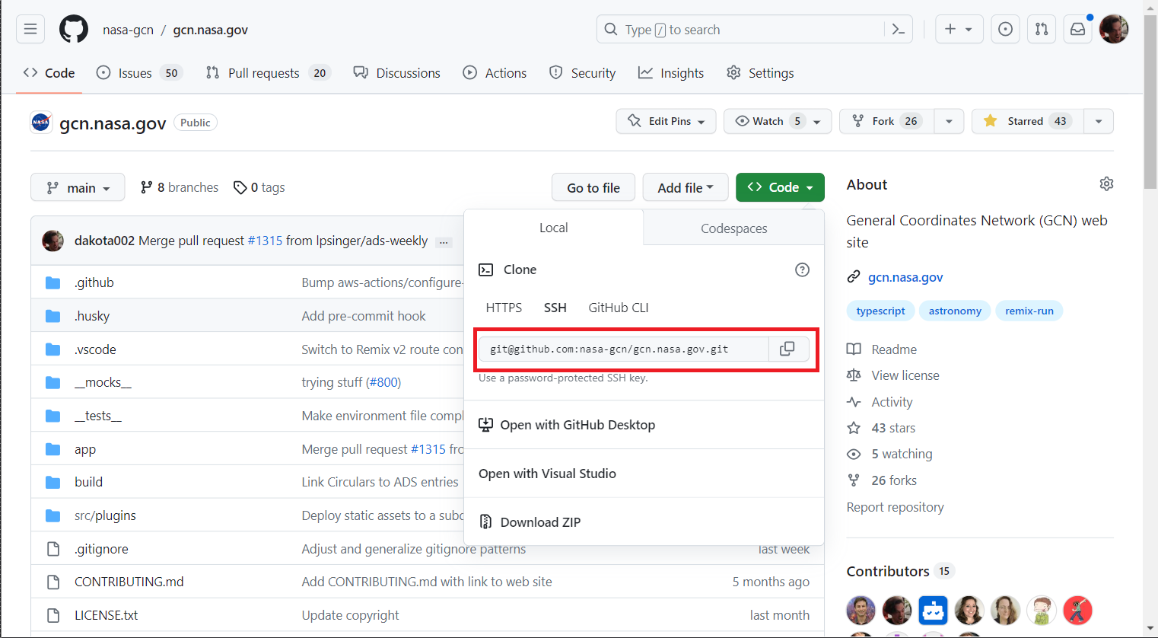
Task: Select the SSH clone URL text field
Action: (x=623, y=349)
